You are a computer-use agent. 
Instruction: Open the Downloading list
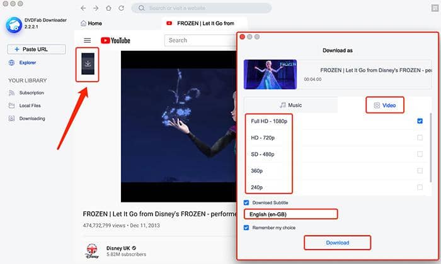(x=32, y=118)
